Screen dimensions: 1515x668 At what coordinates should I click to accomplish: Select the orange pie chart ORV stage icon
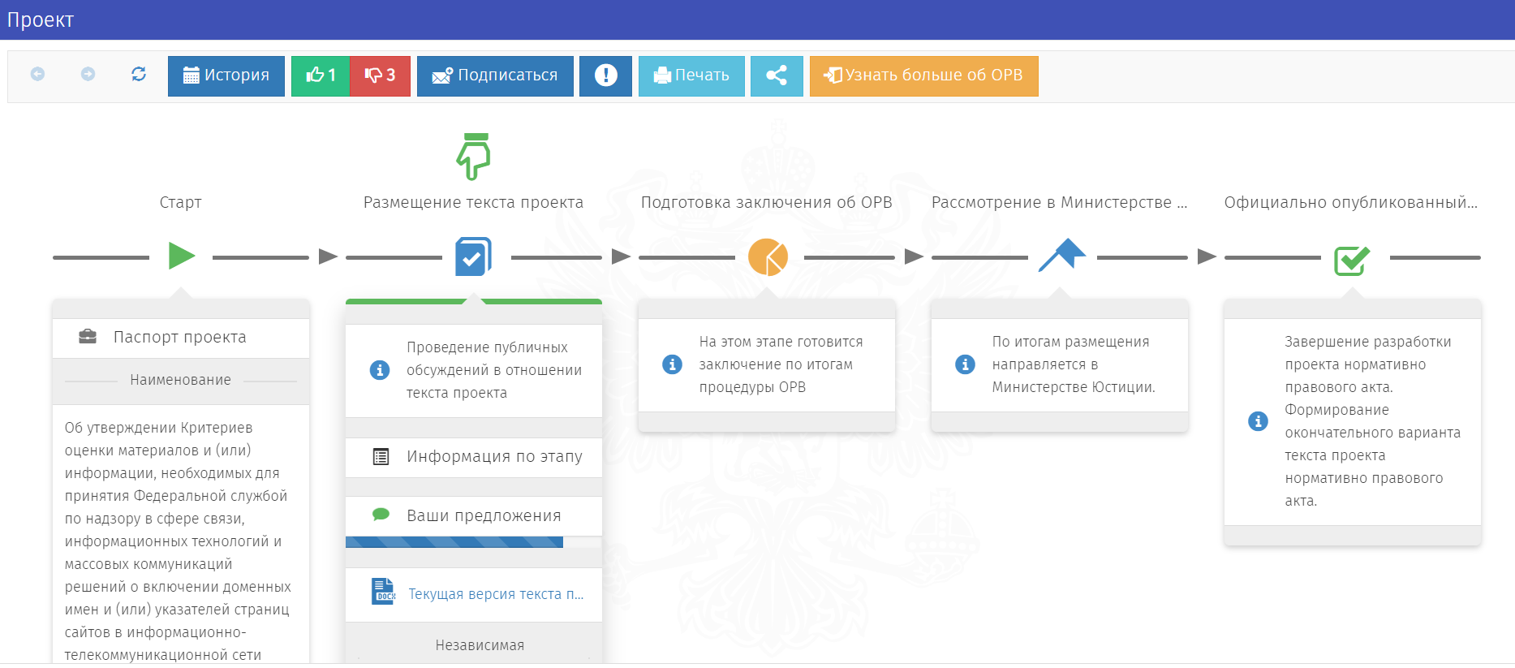768,257
